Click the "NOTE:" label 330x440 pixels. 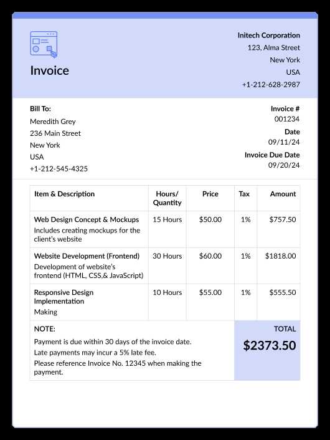click(45, 329)
